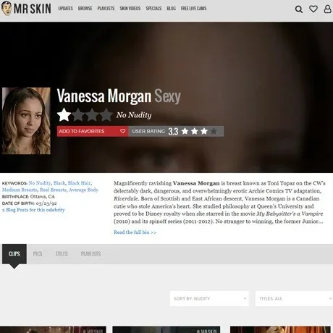Viewport: 333px width, 333px height.
Task: Click third user rating star
Action: tap(204, 131)
